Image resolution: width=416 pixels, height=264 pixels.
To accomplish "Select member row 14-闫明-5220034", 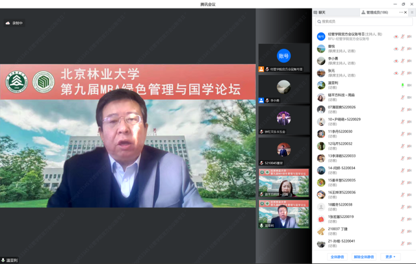I will [364, 171].
